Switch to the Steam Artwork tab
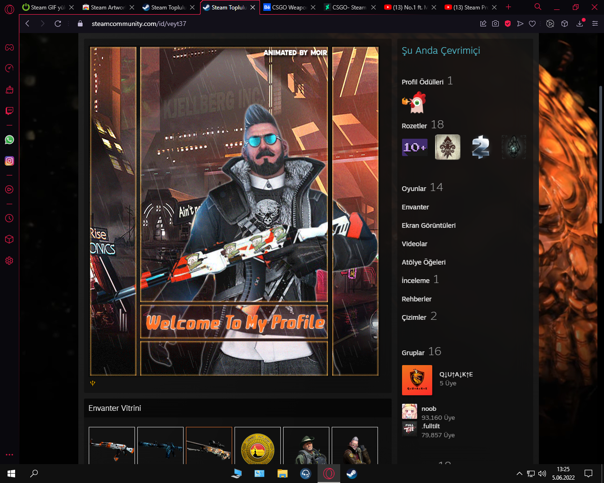604x483 pixels. (x=104, y=8)
